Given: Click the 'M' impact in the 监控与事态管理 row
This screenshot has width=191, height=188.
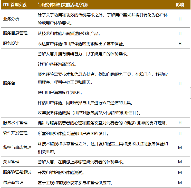Looking at the screenshot, I should (x=180, y=147).
